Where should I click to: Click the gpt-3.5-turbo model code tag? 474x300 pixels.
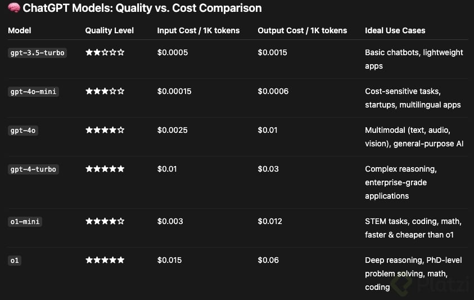38,53
